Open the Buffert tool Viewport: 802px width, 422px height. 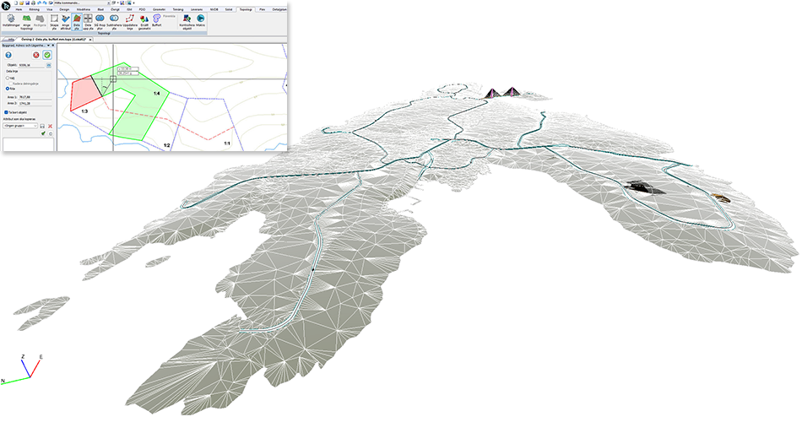(x=157, y=20)
